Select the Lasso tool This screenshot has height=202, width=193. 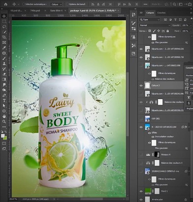tap(4, 26)
